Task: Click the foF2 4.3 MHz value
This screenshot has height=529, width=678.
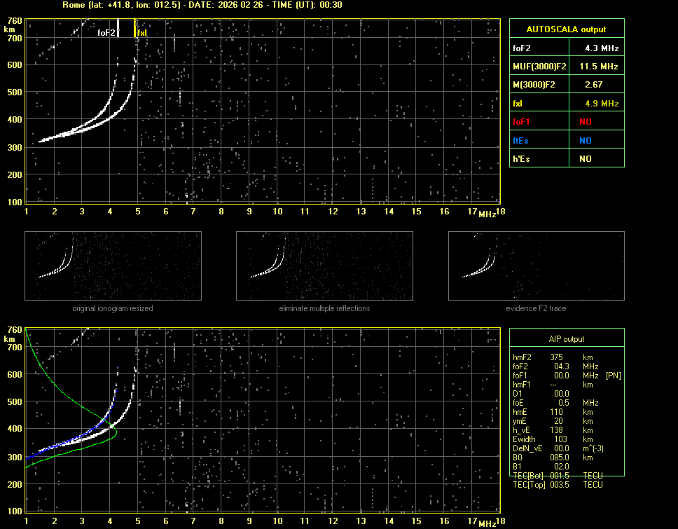Action: (602, 48)
